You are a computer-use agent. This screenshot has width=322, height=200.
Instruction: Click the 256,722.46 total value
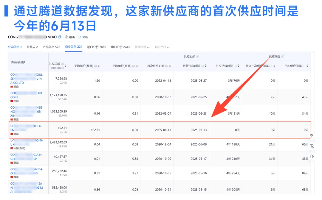point(59,171)
